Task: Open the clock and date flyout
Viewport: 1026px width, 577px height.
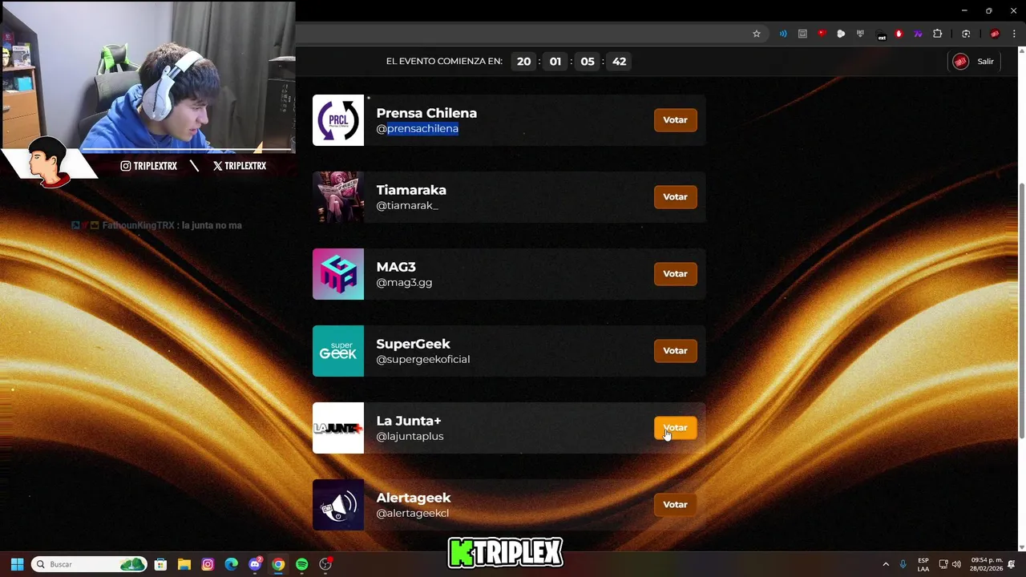Action: tap(986, 564)
